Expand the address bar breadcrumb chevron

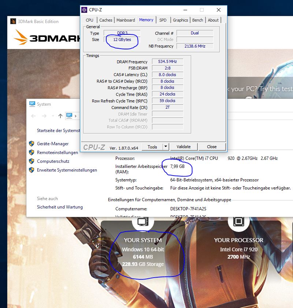pos(75,116)
